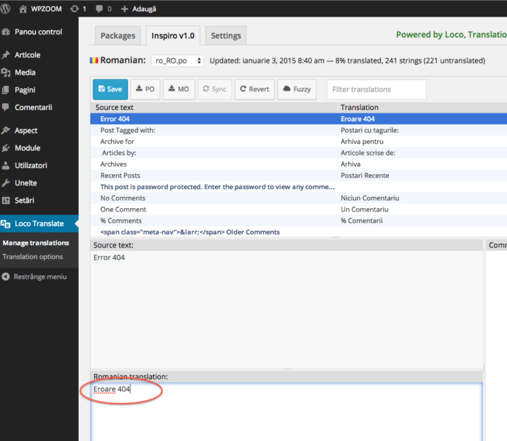Screen dimensions: 507x441
Task: Click the Comentarii speech bubble icon
Action: pos(6,107)
